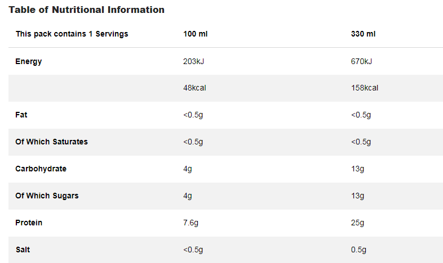Click the Of Which Sugars label

pyautogui.click(x=47, y=196)
